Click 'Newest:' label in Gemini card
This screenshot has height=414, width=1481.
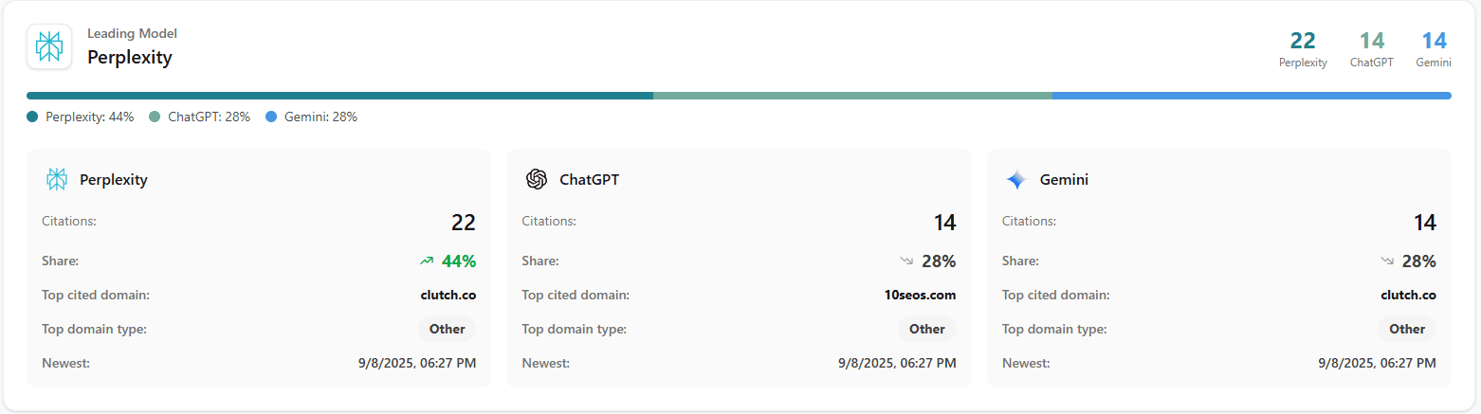click(x=1026, y=363)
